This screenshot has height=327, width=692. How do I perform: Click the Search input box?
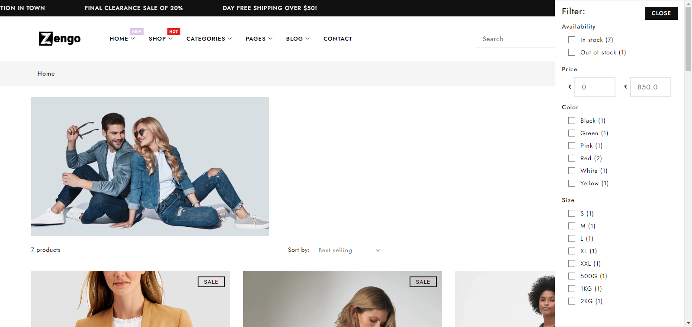coord(515,39)
